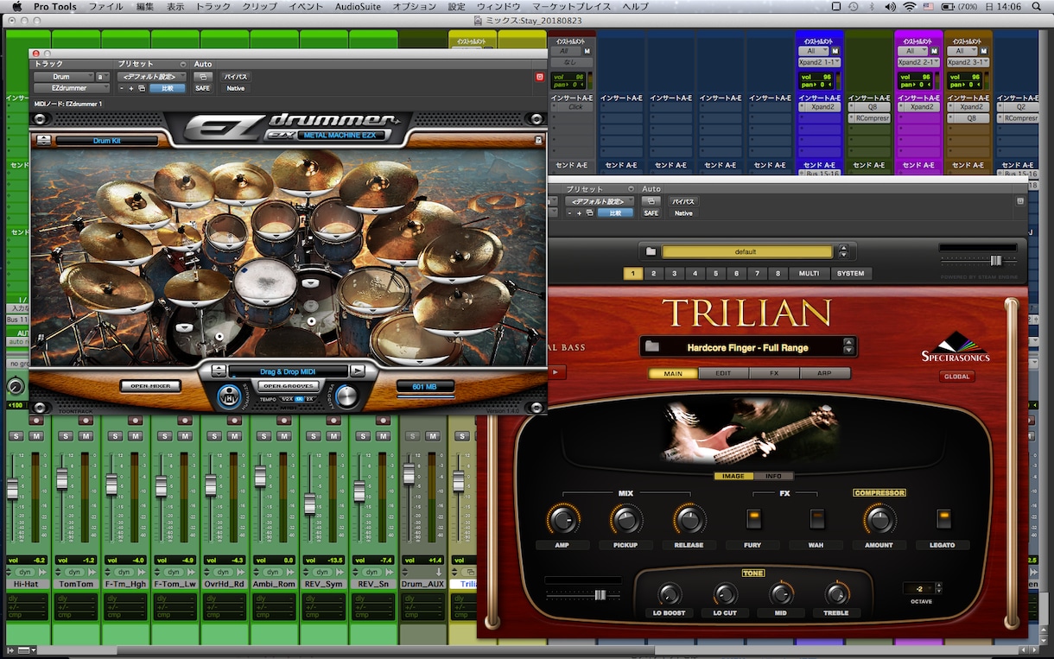Open the AudioSuite menu

coord(359,7)
